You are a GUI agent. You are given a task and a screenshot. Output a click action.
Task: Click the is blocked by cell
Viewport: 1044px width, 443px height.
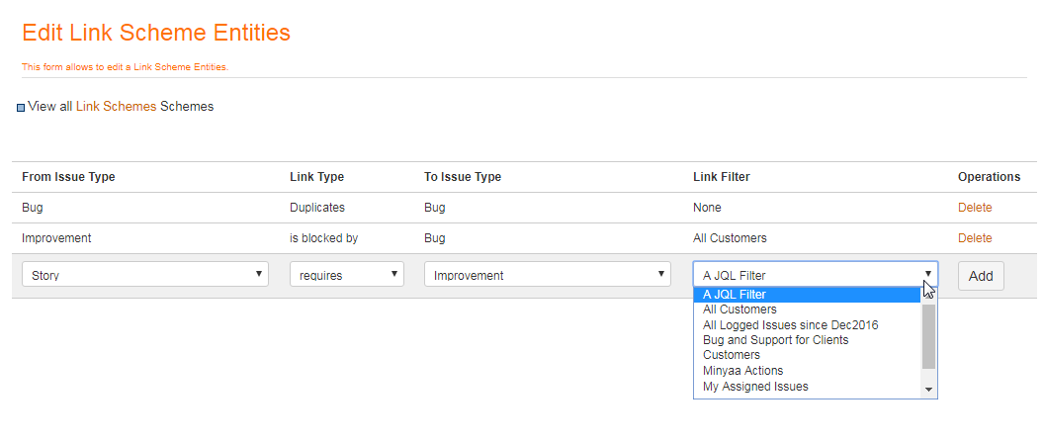tap(323, 238)
